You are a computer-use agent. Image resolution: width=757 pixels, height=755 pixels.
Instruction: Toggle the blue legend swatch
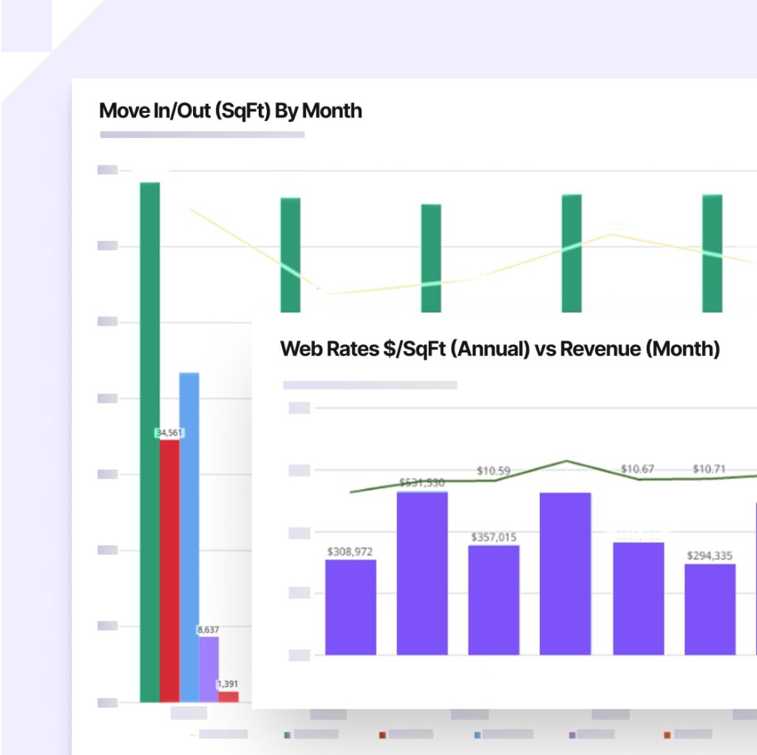(x=478, y=735)
